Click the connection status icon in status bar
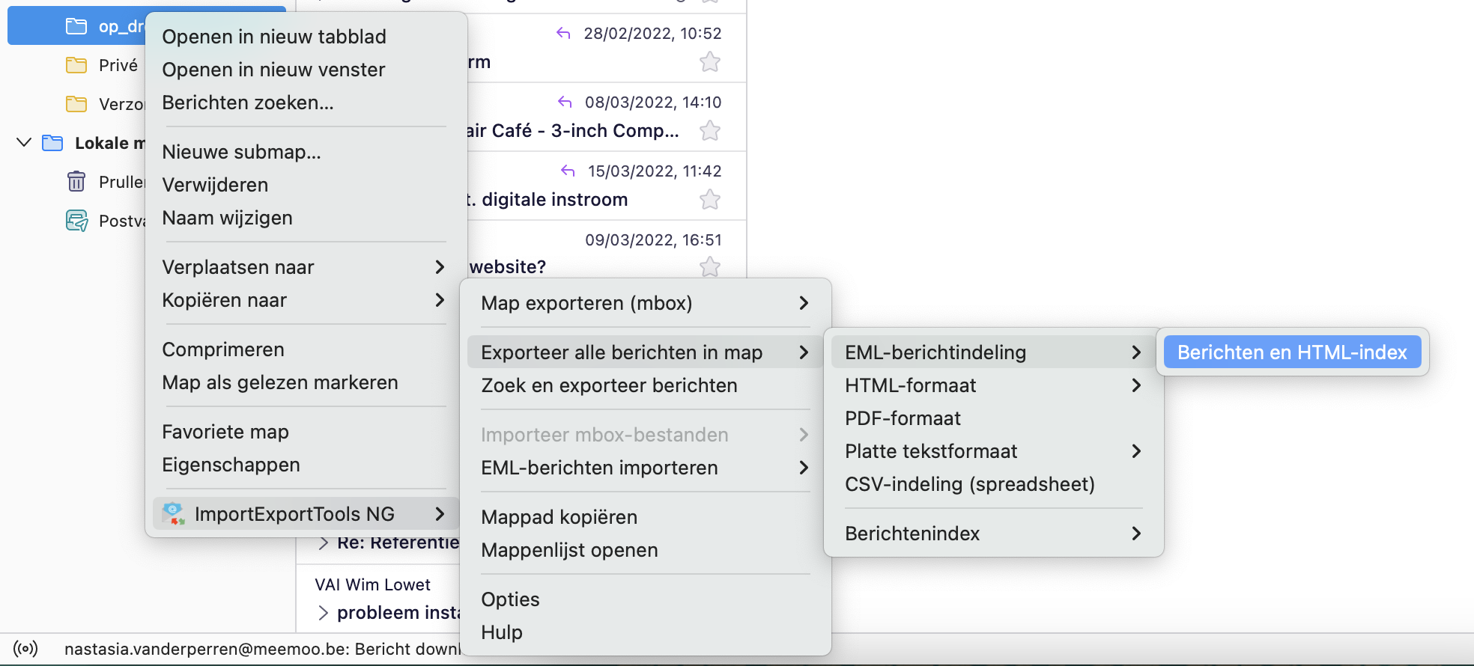The width and height of the screenshot is (1474, 666). (25, 648)
